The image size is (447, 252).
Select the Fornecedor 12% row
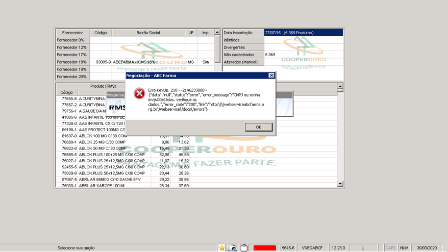135,47
